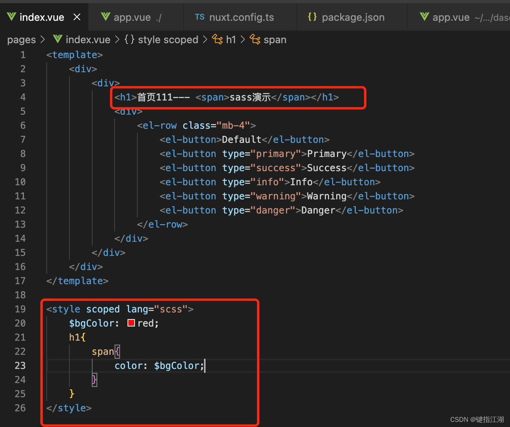510x427 pixels.
Task: Click chevron between h1 and span breadcrumbs
Action: pyautogui.click(x=242, y=40)
